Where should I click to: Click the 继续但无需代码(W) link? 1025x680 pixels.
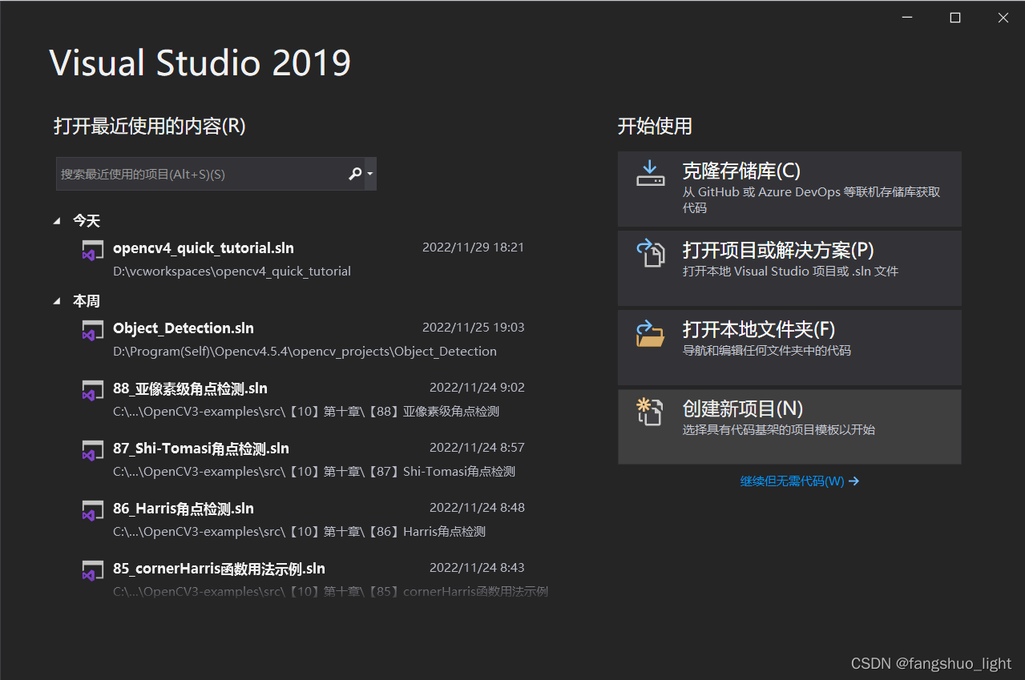pos(800,481)
